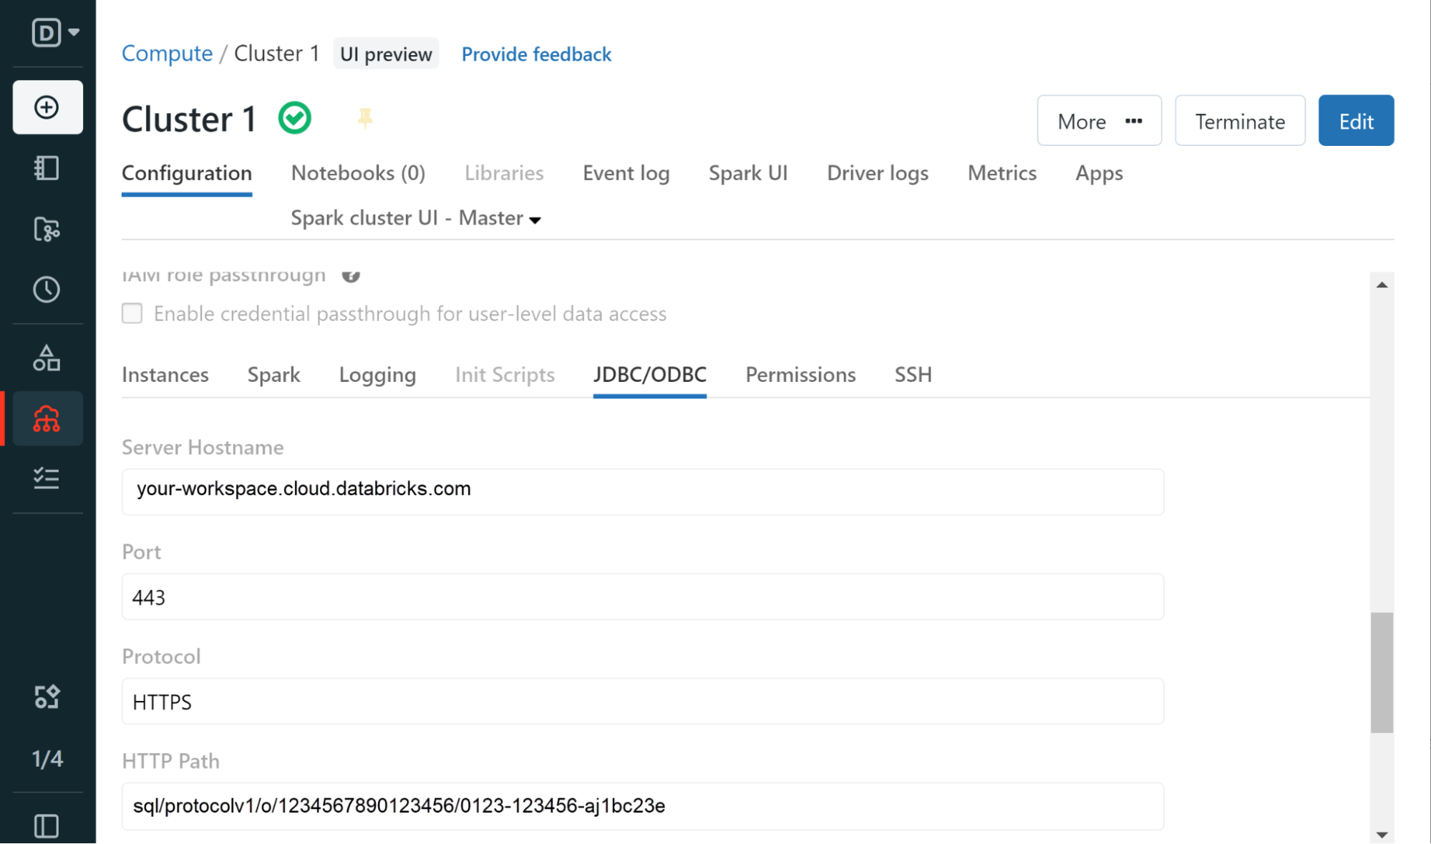Click the Recents clock icon

point(47,289)
